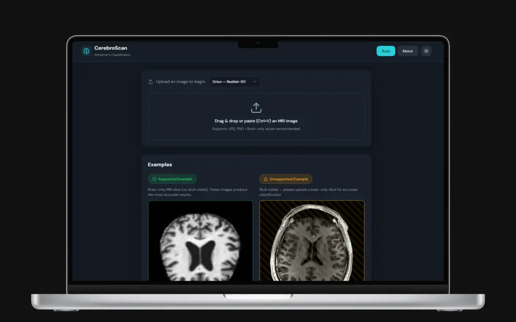
Task: Select the brain icon inside the teal logo square
Action: pyautogui.click(x=86, y=51)
